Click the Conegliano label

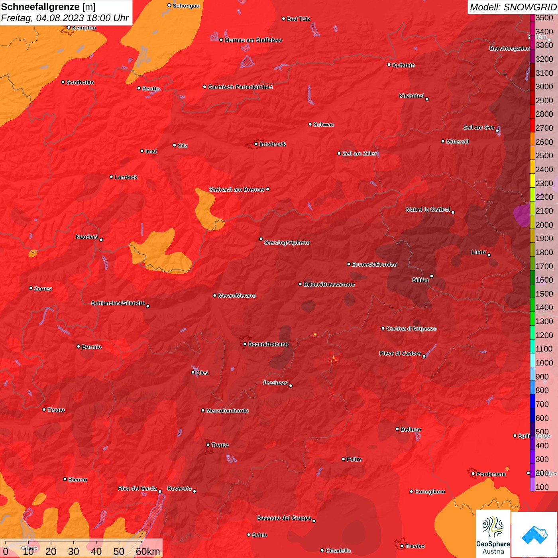coord(430,491)
